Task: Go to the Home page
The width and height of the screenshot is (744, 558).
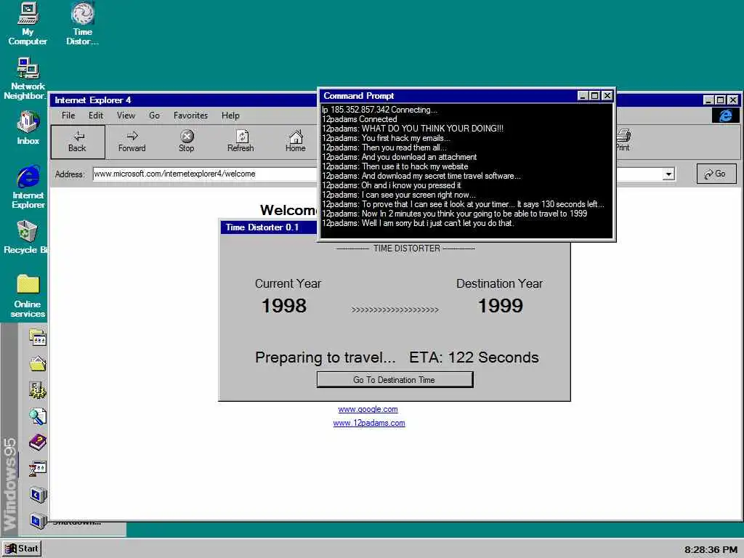Action: pos(296,142)
